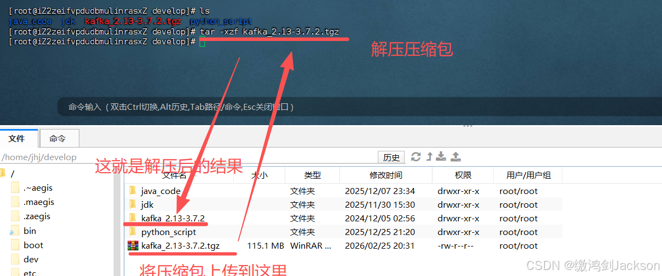
Task: Click the 命令输入 command input box
Action: point(359,107)
